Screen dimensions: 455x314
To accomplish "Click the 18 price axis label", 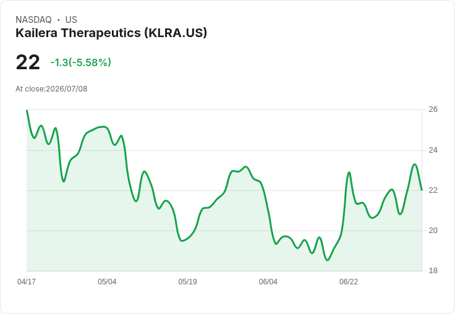I will click(433, 271).
